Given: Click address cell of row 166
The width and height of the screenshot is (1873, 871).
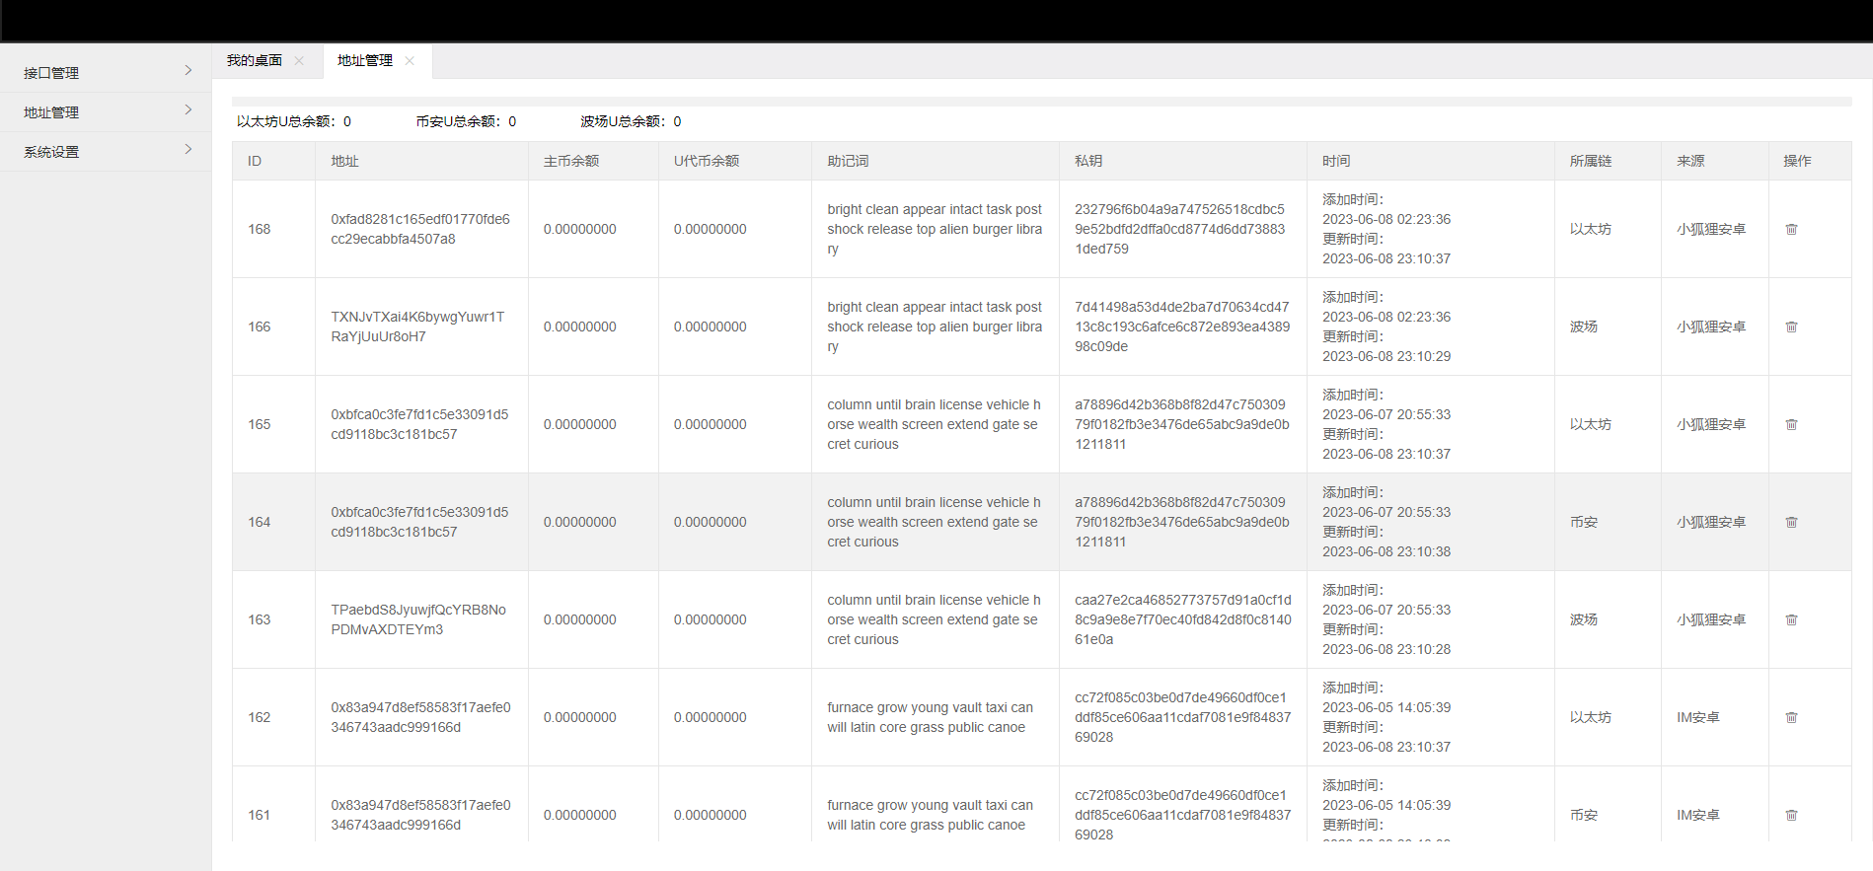Looking at the screenshot, I should point(417,327).
